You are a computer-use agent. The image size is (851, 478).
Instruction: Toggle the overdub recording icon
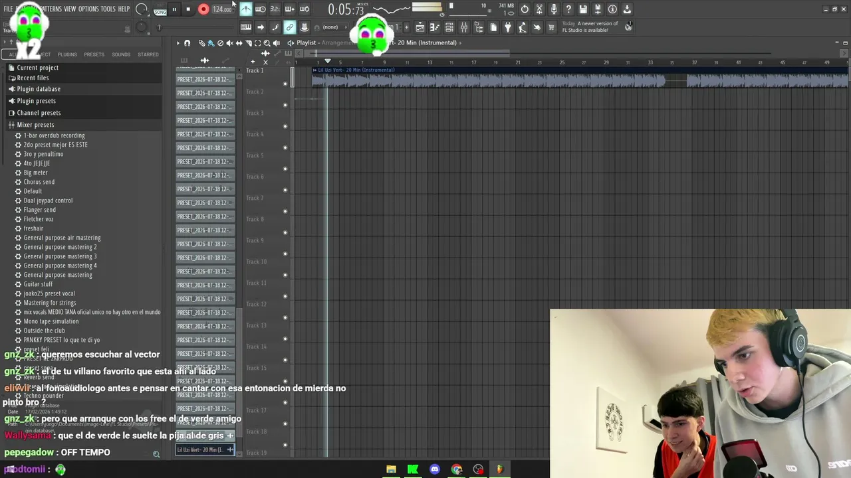290,9
